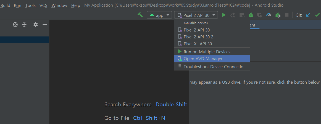Image resolution: width=321 pixels, height=124 pixels.
Task: Choose Run on Multiple Devices
Action: tap(212, 52)
